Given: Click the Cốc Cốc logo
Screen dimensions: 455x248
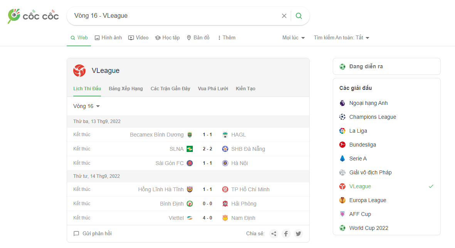Looking at the screenshot, I should click(33, 16).
